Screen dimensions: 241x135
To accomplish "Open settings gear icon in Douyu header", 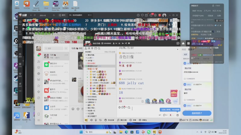I will (155, 15).
